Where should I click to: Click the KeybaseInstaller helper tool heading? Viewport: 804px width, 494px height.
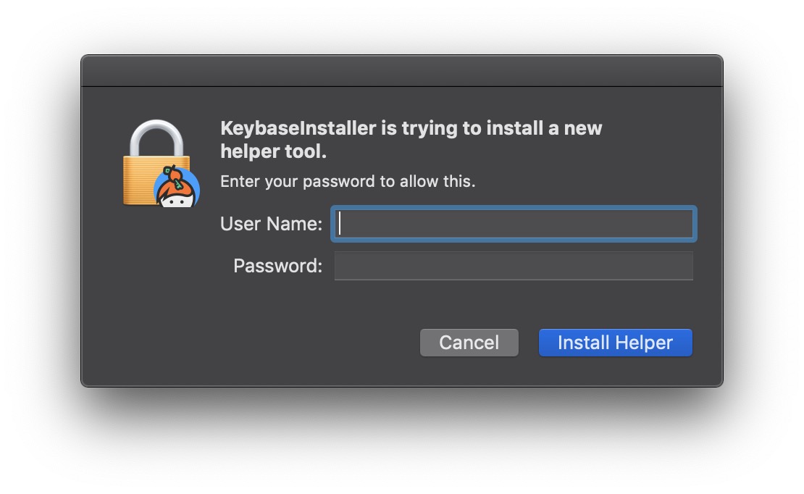411,140
